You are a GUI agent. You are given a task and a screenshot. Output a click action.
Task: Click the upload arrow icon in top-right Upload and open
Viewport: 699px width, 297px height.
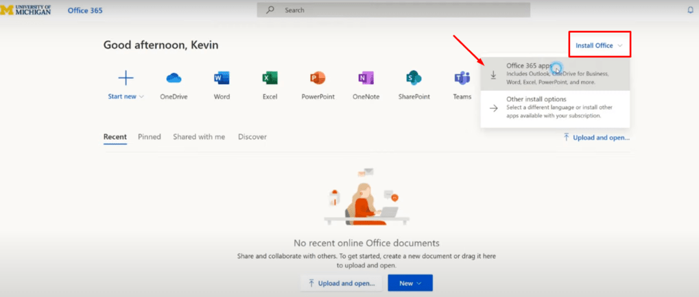pos(566,137)
